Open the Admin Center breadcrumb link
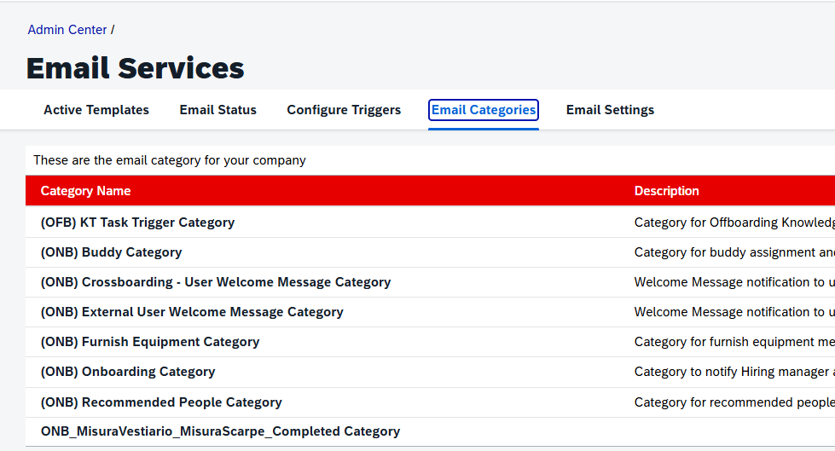Screen dimensions: 835x451 point(67,30)
